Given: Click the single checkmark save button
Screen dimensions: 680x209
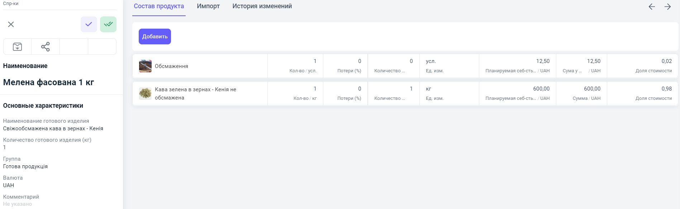Looking at the screenshot, I should [x=89, y=24].
